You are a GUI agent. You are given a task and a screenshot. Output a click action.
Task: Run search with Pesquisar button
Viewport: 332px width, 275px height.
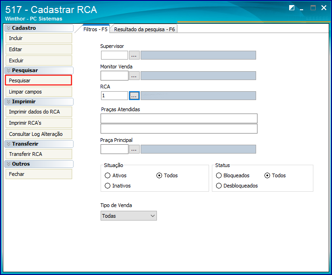coord(39,80)
